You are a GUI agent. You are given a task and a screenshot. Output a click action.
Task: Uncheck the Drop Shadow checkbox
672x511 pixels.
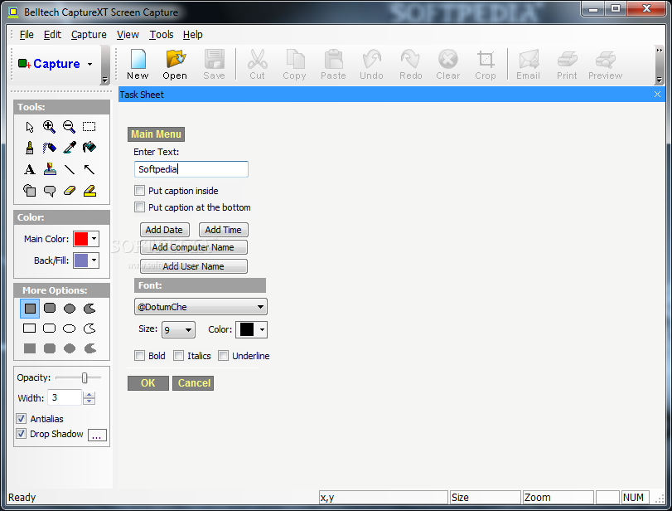click(21, 433)
